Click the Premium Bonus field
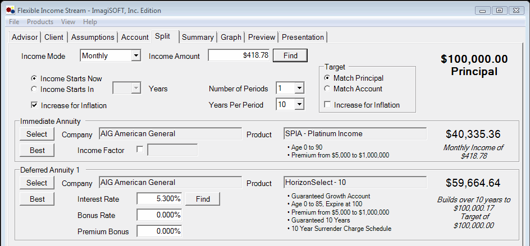Viewport: 530px width, 246px height. pos(159,231)
